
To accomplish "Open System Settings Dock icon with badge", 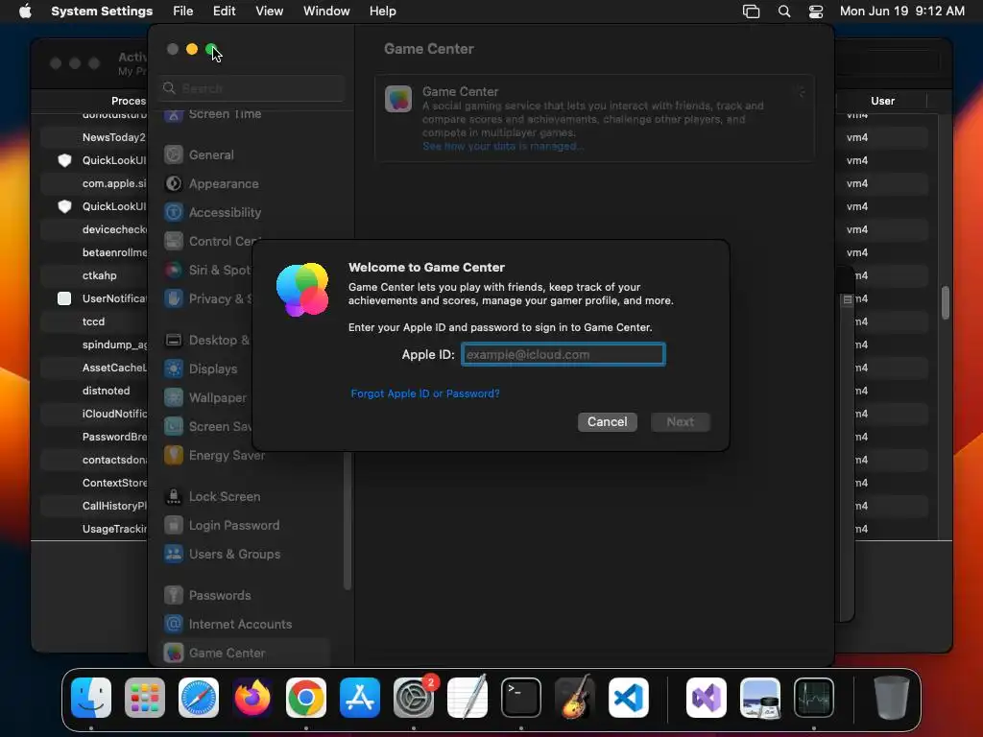I will (414, 698).
